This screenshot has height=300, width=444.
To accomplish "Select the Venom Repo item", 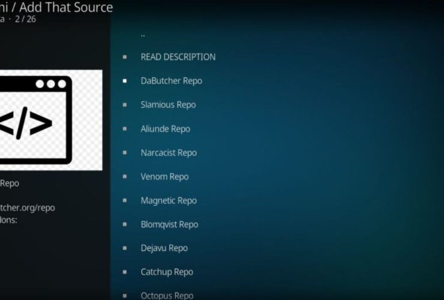I will 164,176.
